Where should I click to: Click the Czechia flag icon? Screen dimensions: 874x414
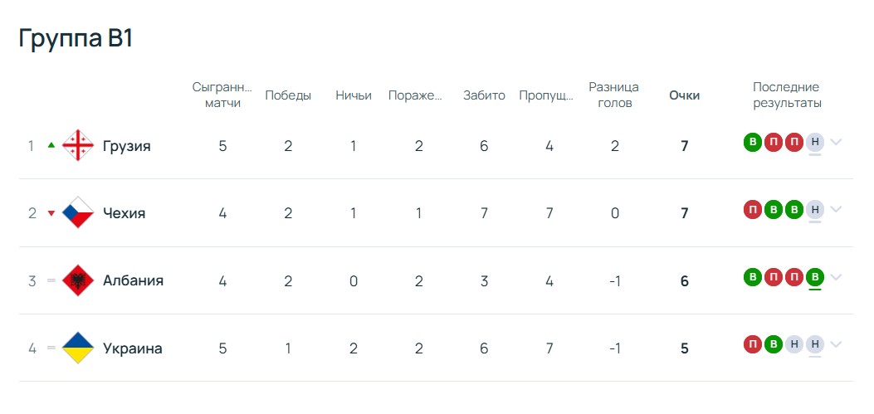click(78, 213)
